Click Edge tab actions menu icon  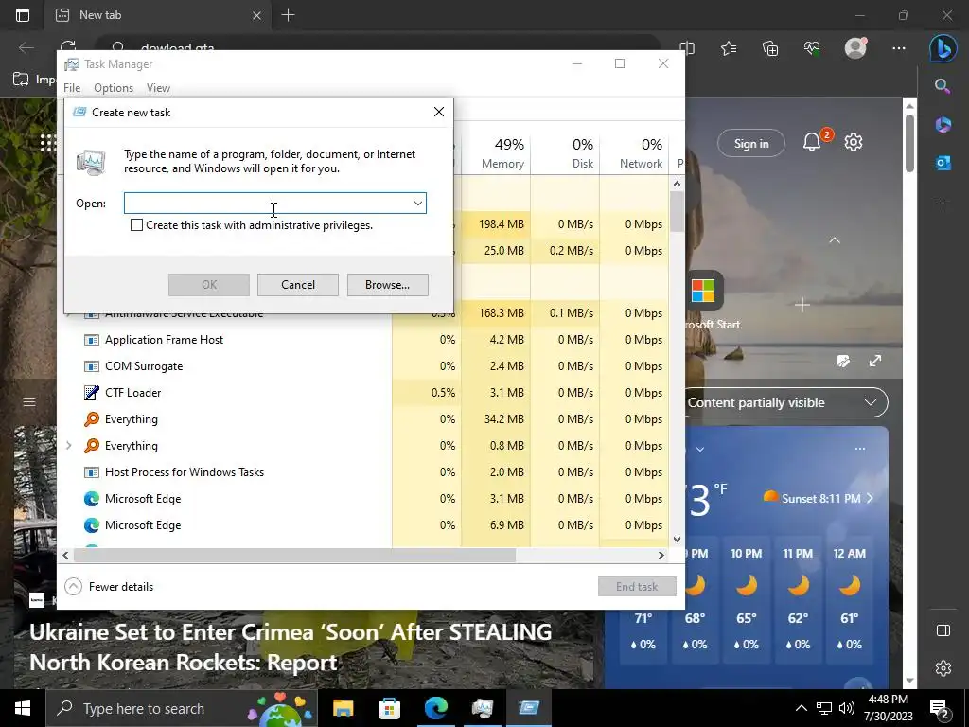23,15
